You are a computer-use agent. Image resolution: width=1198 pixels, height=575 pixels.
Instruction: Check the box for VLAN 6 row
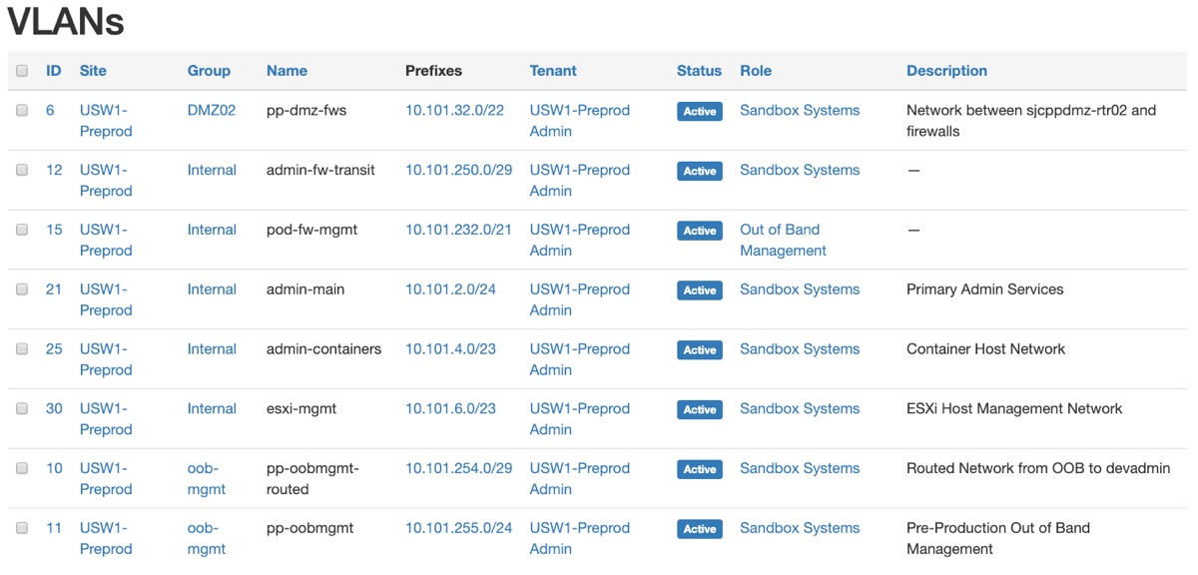[22, 111]
